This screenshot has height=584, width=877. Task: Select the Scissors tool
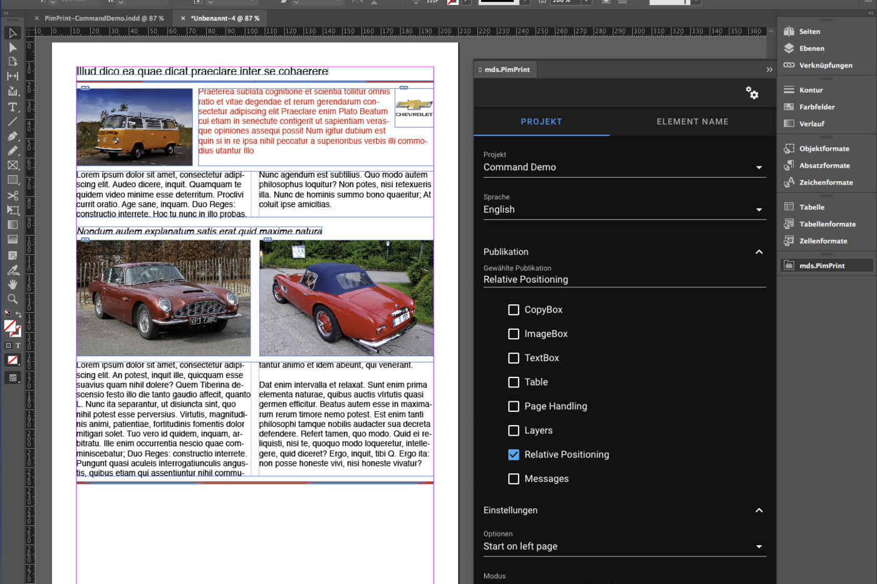(13, 195)
